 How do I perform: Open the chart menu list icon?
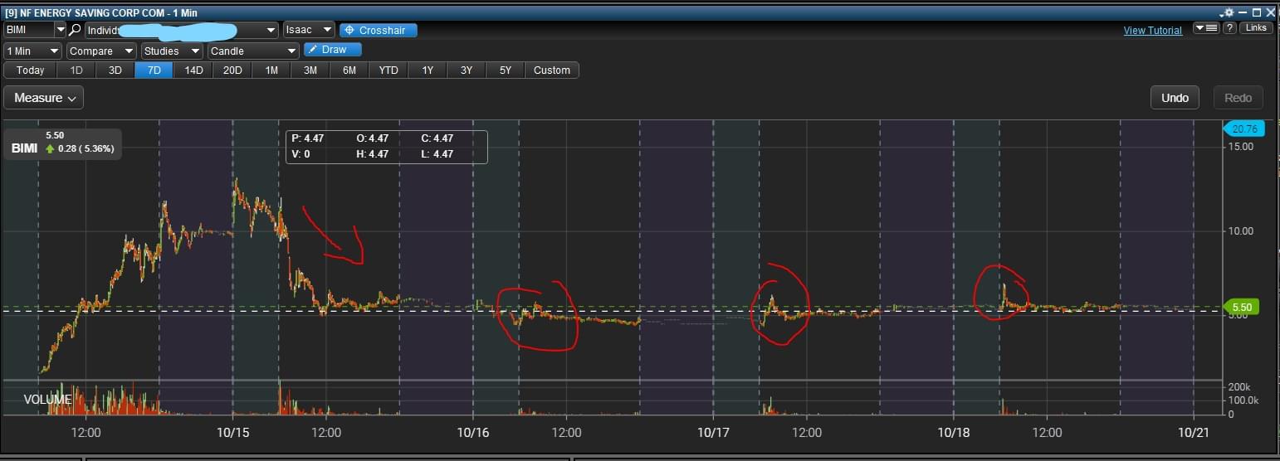point(1206,28)
